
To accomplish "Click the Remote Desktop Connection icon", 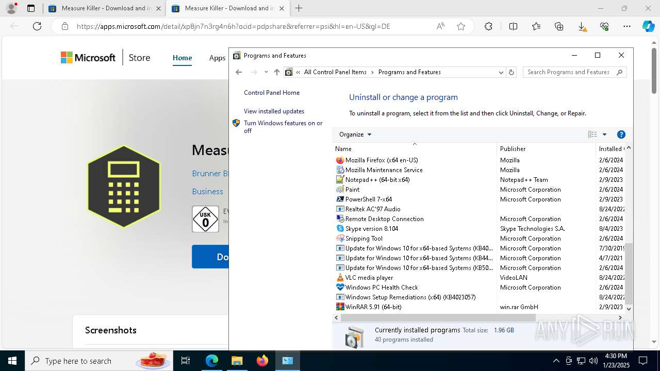I will (340, 219).
